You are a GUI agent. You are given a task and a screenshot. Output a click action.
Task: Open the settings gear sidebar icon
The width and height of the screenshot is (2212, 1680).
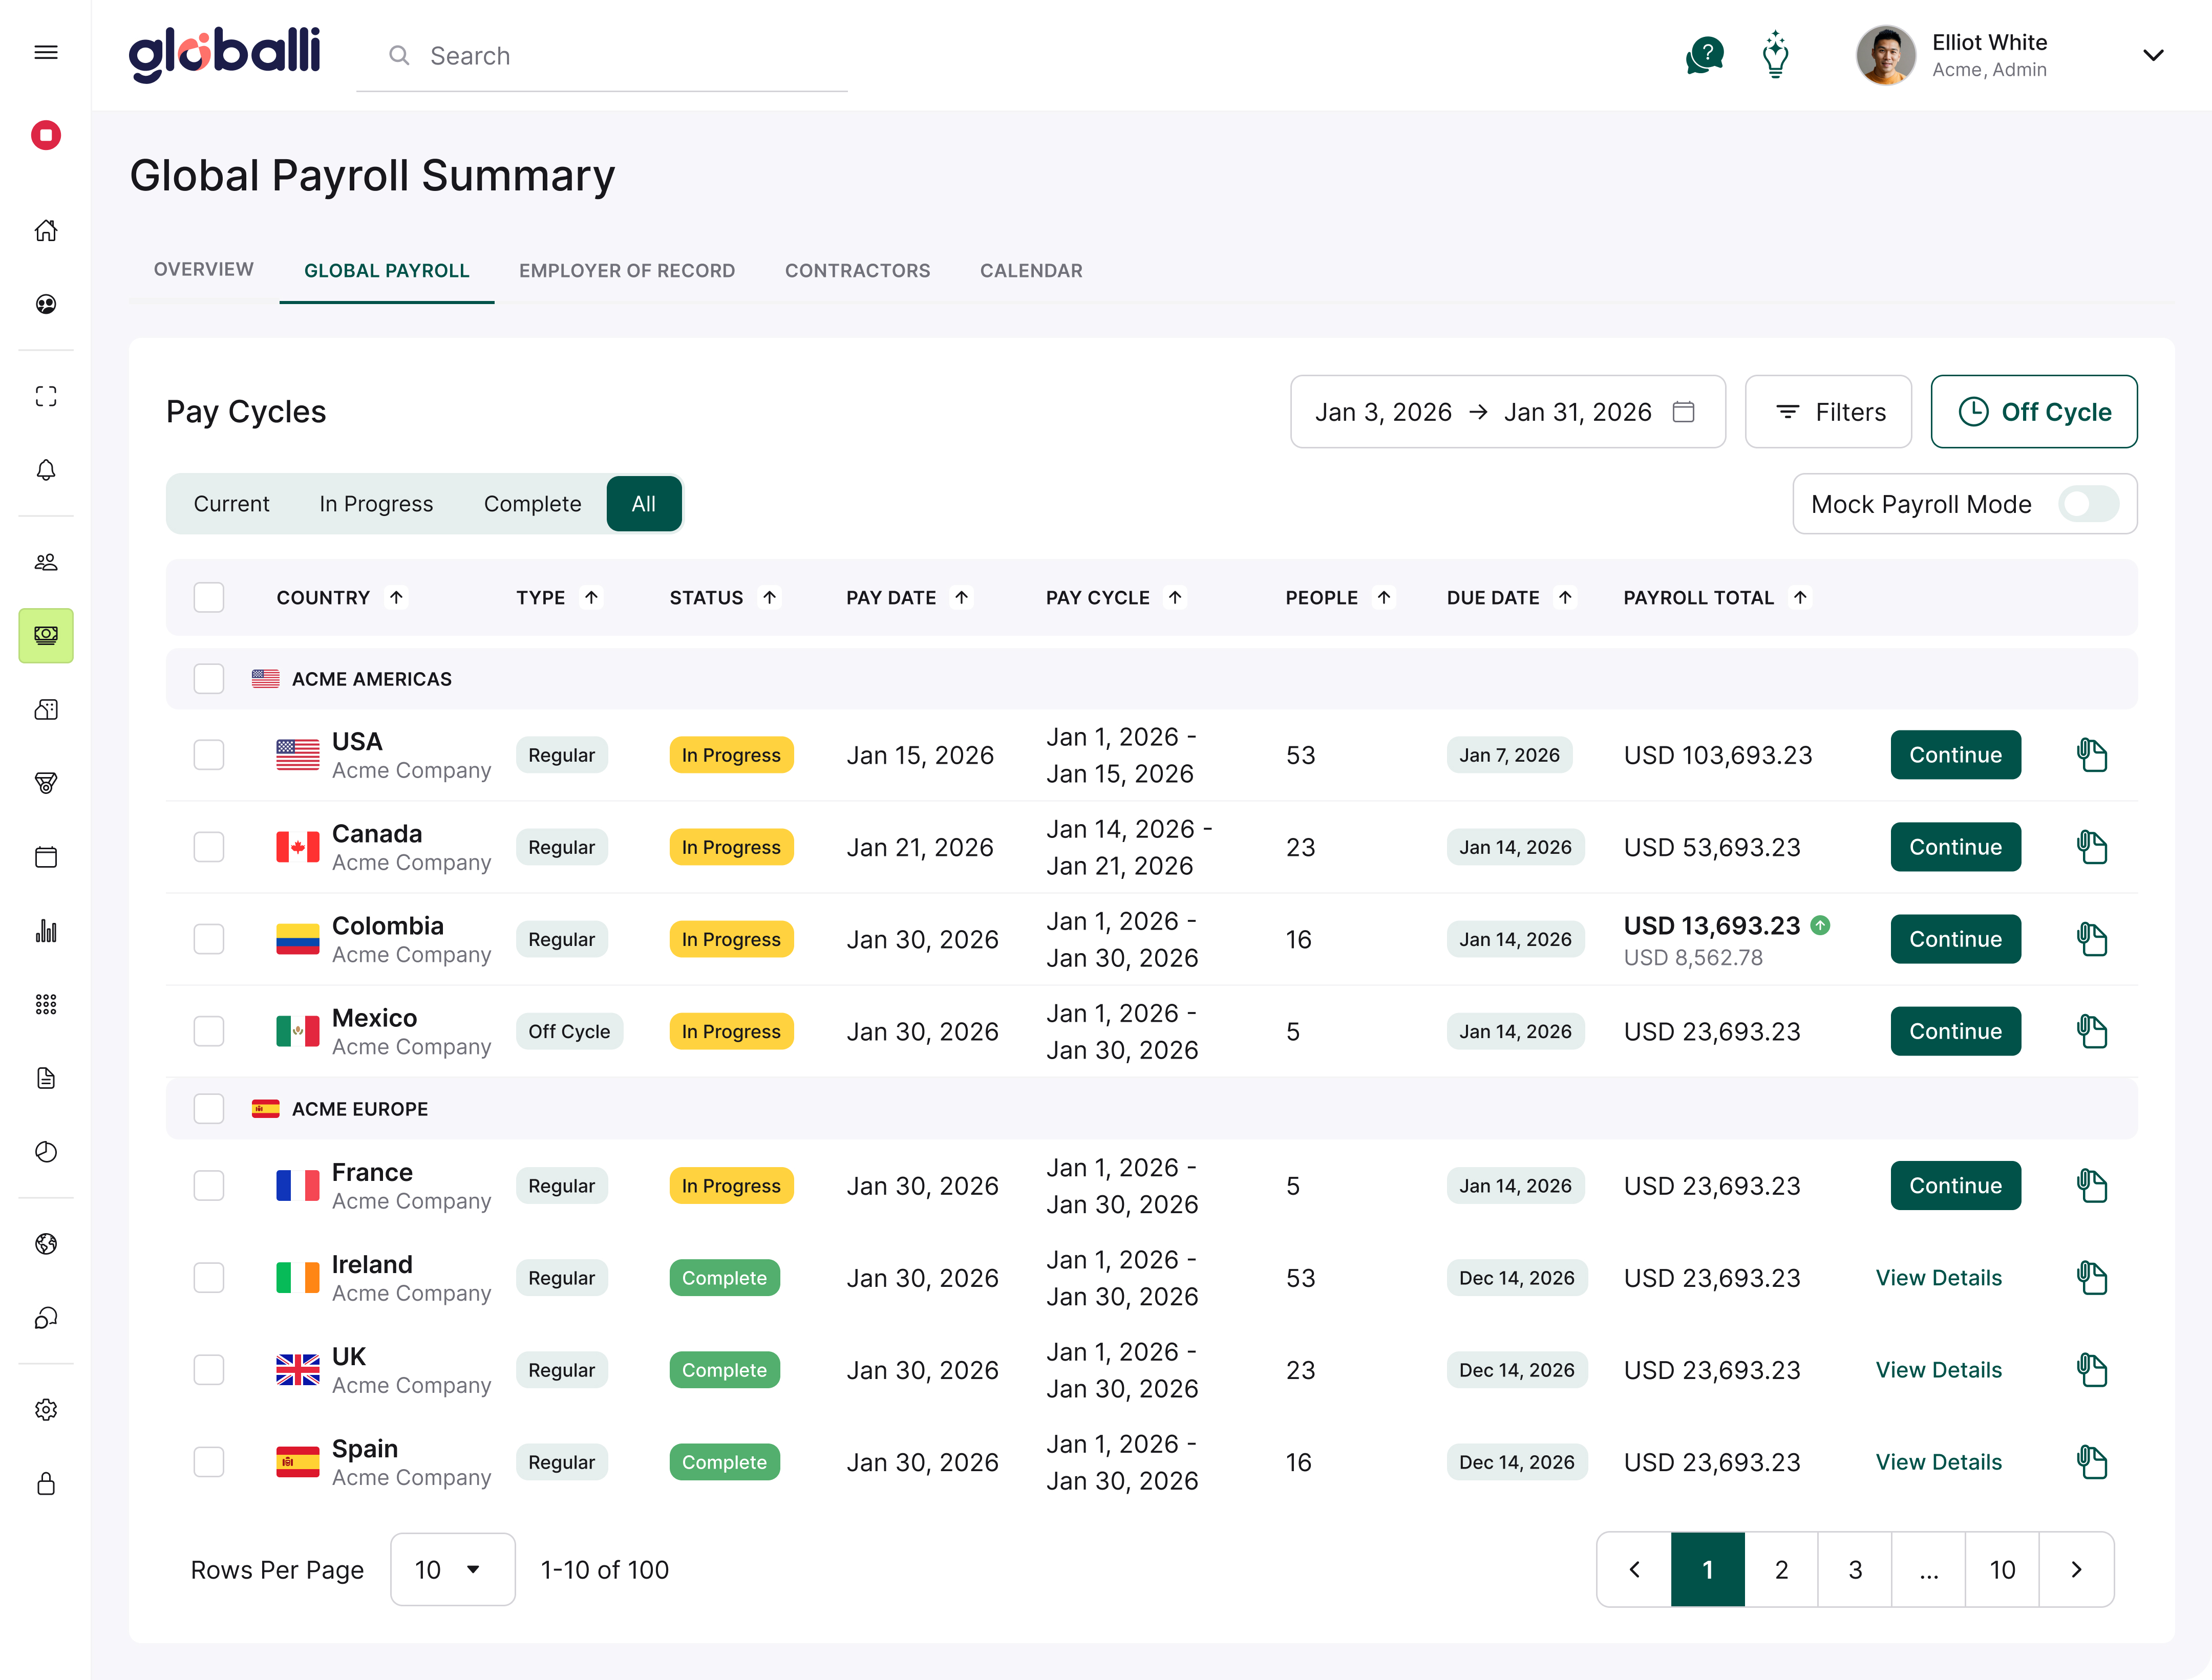click(46, 1410)
